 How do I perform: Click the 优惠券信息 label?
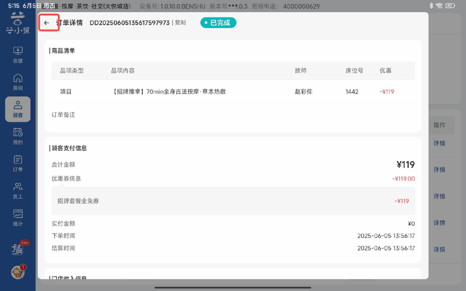click(66, 179)
